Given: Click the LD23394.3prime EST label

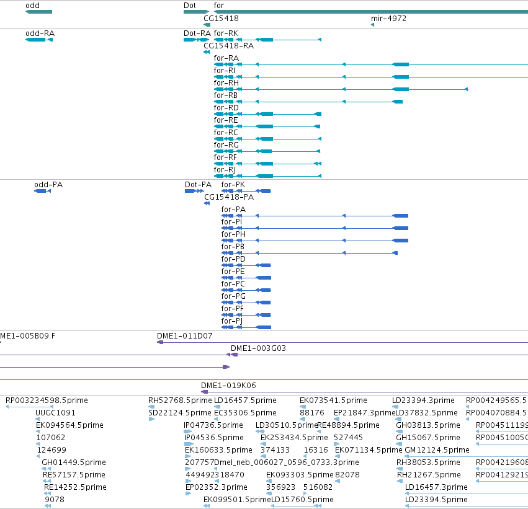Looking at the screenshot, I should [423, 401].
